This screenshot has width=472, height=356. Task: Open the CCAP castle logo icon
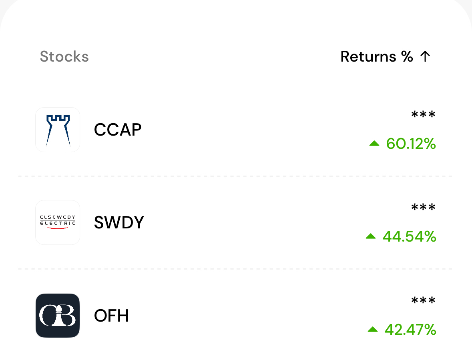58,130
